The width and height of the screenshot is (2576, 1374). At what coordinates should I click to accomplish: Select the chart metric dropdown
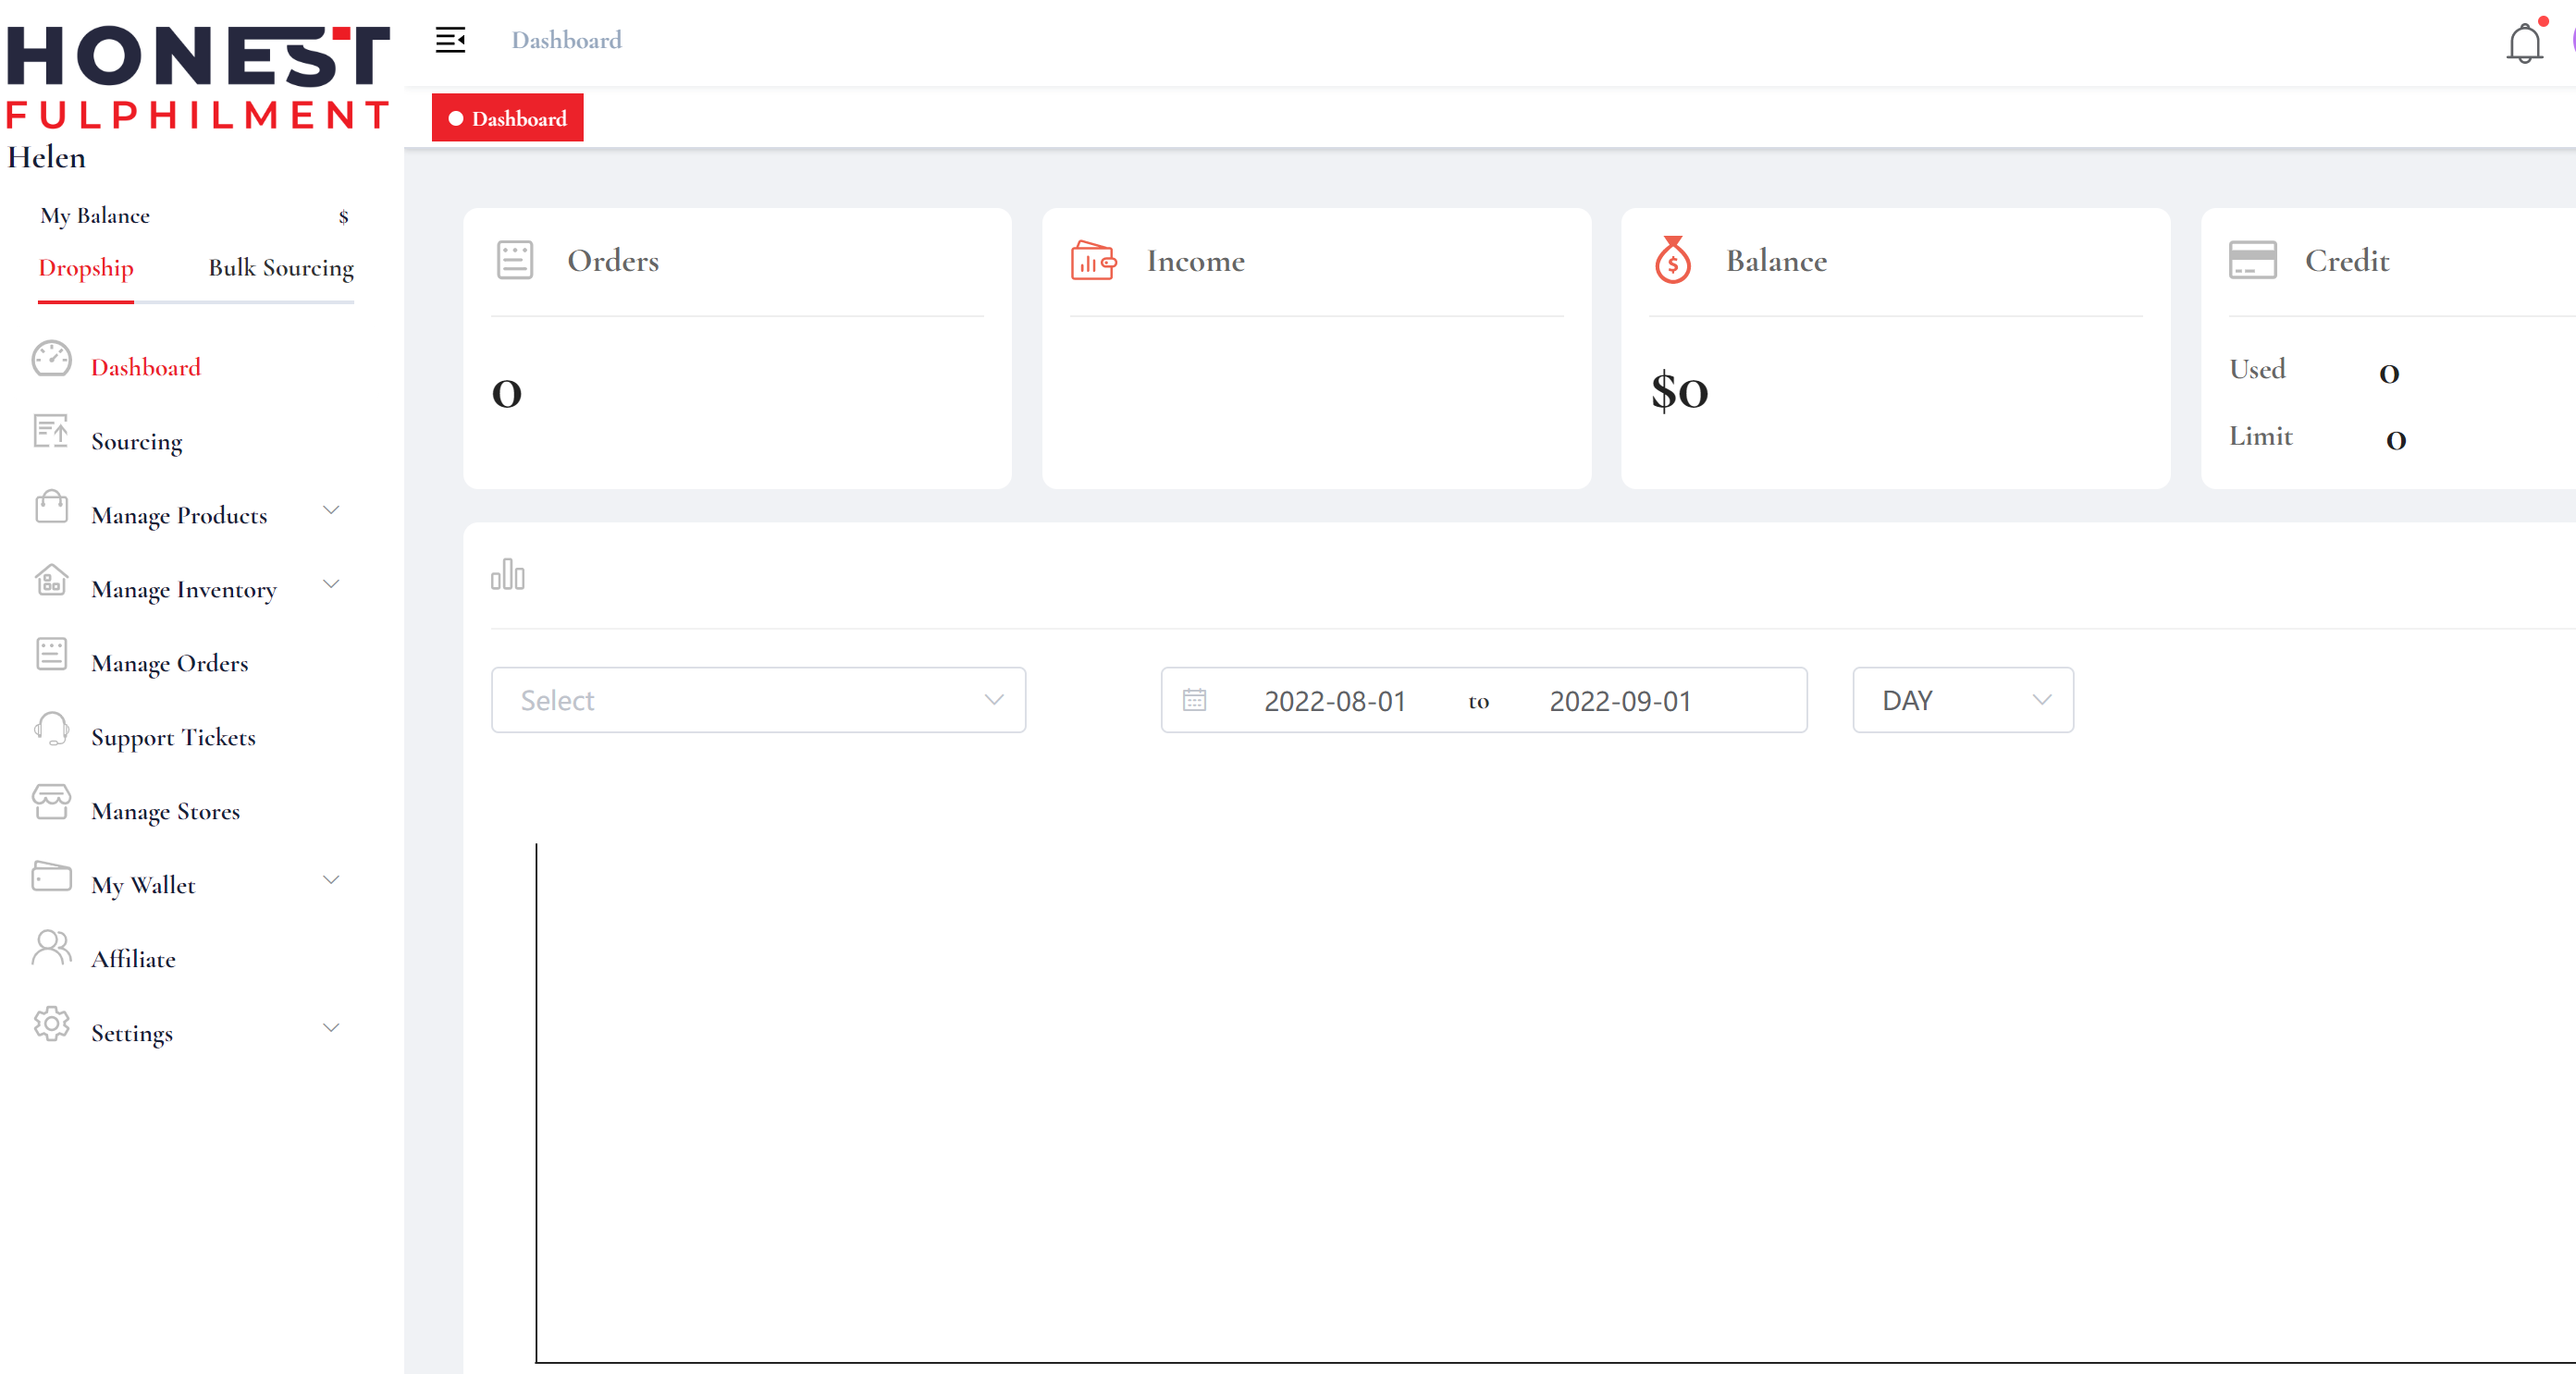click(758, 700)
